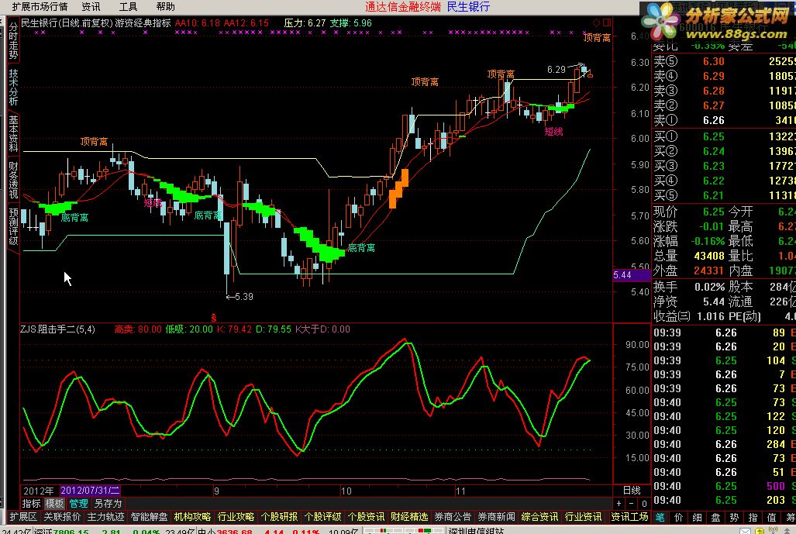Open the 扩展市场行情 menu
This screenshot has width=796, height=534.
(40, 7)
